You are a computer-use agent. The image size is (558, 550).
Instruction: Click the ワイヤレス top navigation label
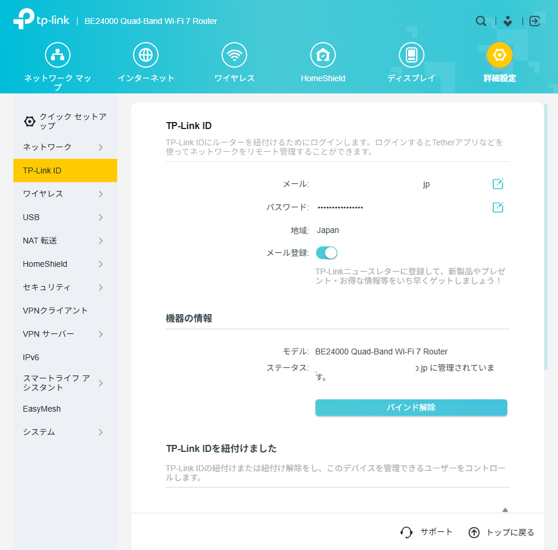tap(234, 78)
